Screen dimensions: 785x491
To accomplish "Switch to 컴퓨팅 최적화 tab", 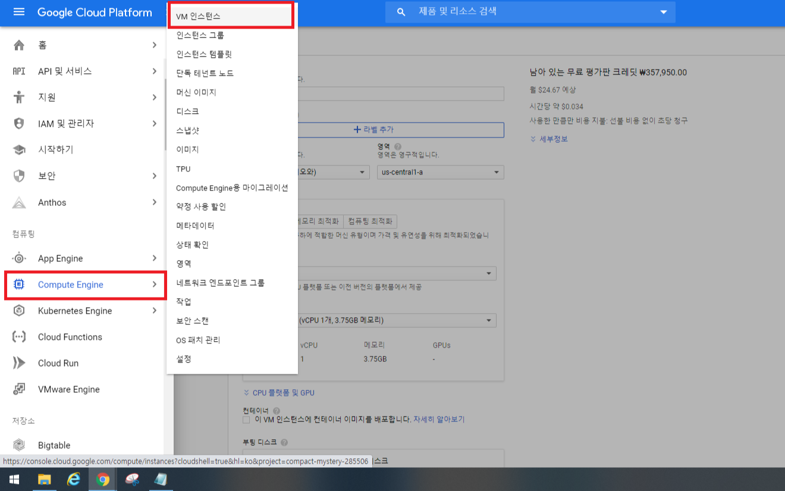I will 370,221.
